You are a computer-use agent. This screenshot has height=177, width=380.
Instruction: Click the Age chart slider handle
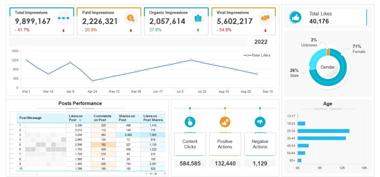coord(328,109)
